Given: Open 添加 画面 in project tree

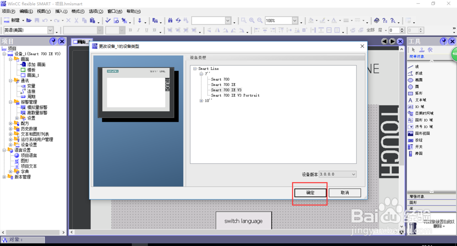Looking at the screenshot, I should pos(36,65).
